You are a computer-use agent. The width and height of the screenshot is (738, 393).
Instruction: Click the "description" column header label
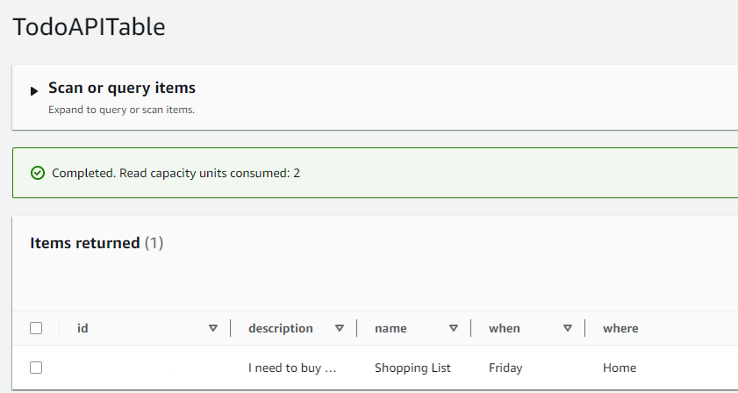coord(281,328)
